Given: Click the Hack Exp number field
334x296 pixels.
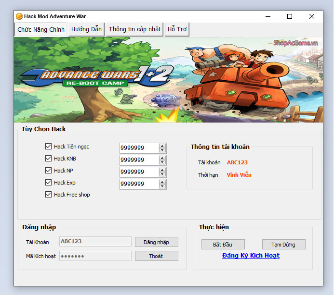Looking at the screenshot, I should (139, 185).
